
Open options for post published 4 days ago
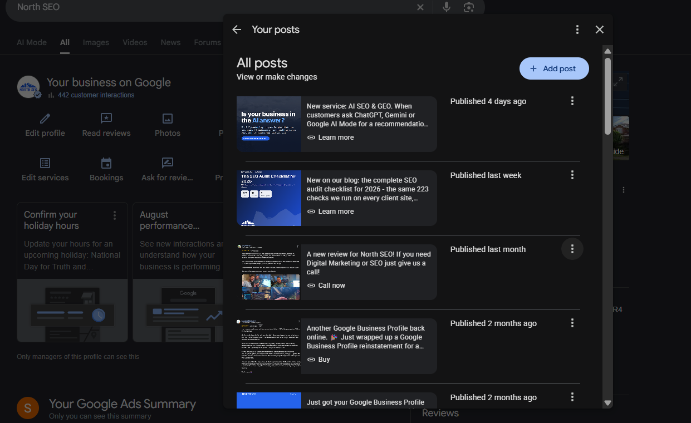(x=572, y=101)
